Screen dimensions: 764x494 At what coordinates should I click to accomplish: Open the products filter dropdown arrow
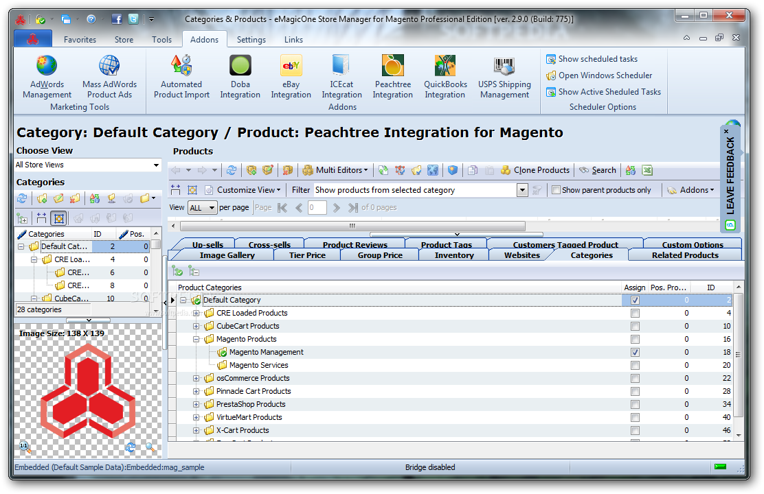pyautogui.click(x=522, y=190)
